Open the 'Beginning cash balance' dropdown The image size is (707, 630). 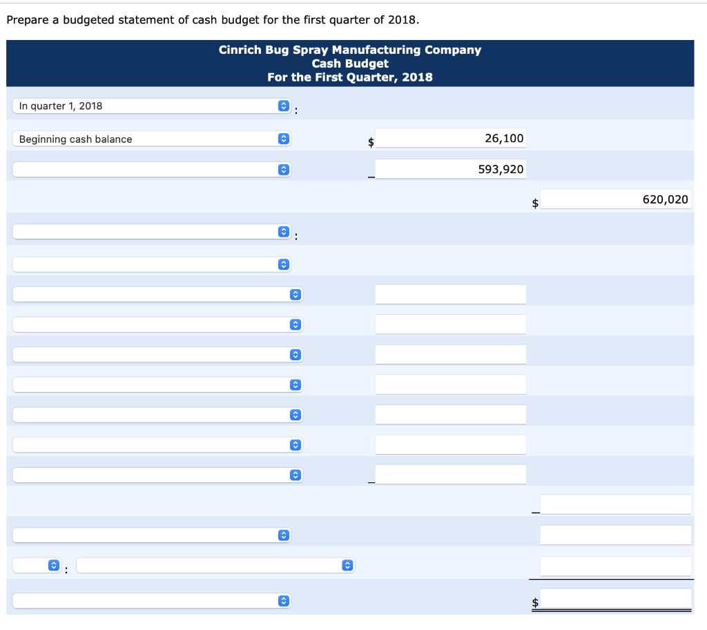[151, 139]
